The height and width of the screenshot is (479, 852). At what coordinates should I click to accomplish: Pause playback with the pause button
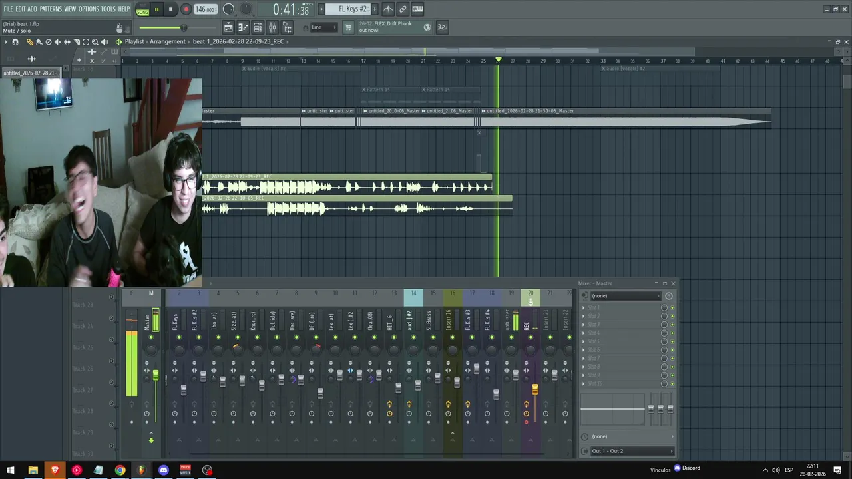156,9
